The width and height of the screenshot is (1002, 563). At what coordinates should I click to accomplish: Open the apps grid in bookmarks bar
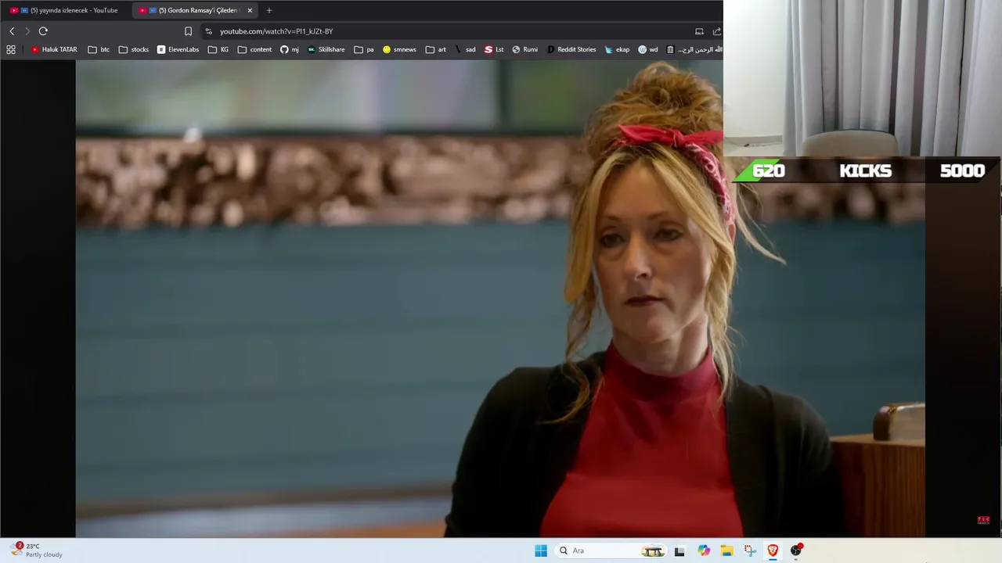(x=11, y=49)
